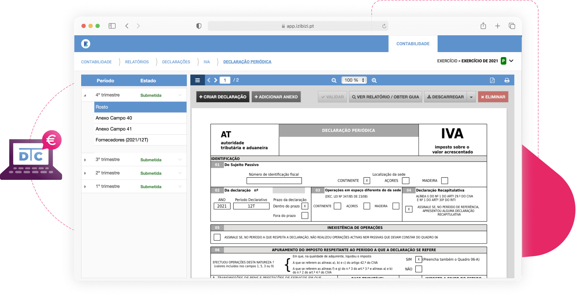Click the page number input field
The width and height of the screenshot is (580, 296).
tap(225, 80)
